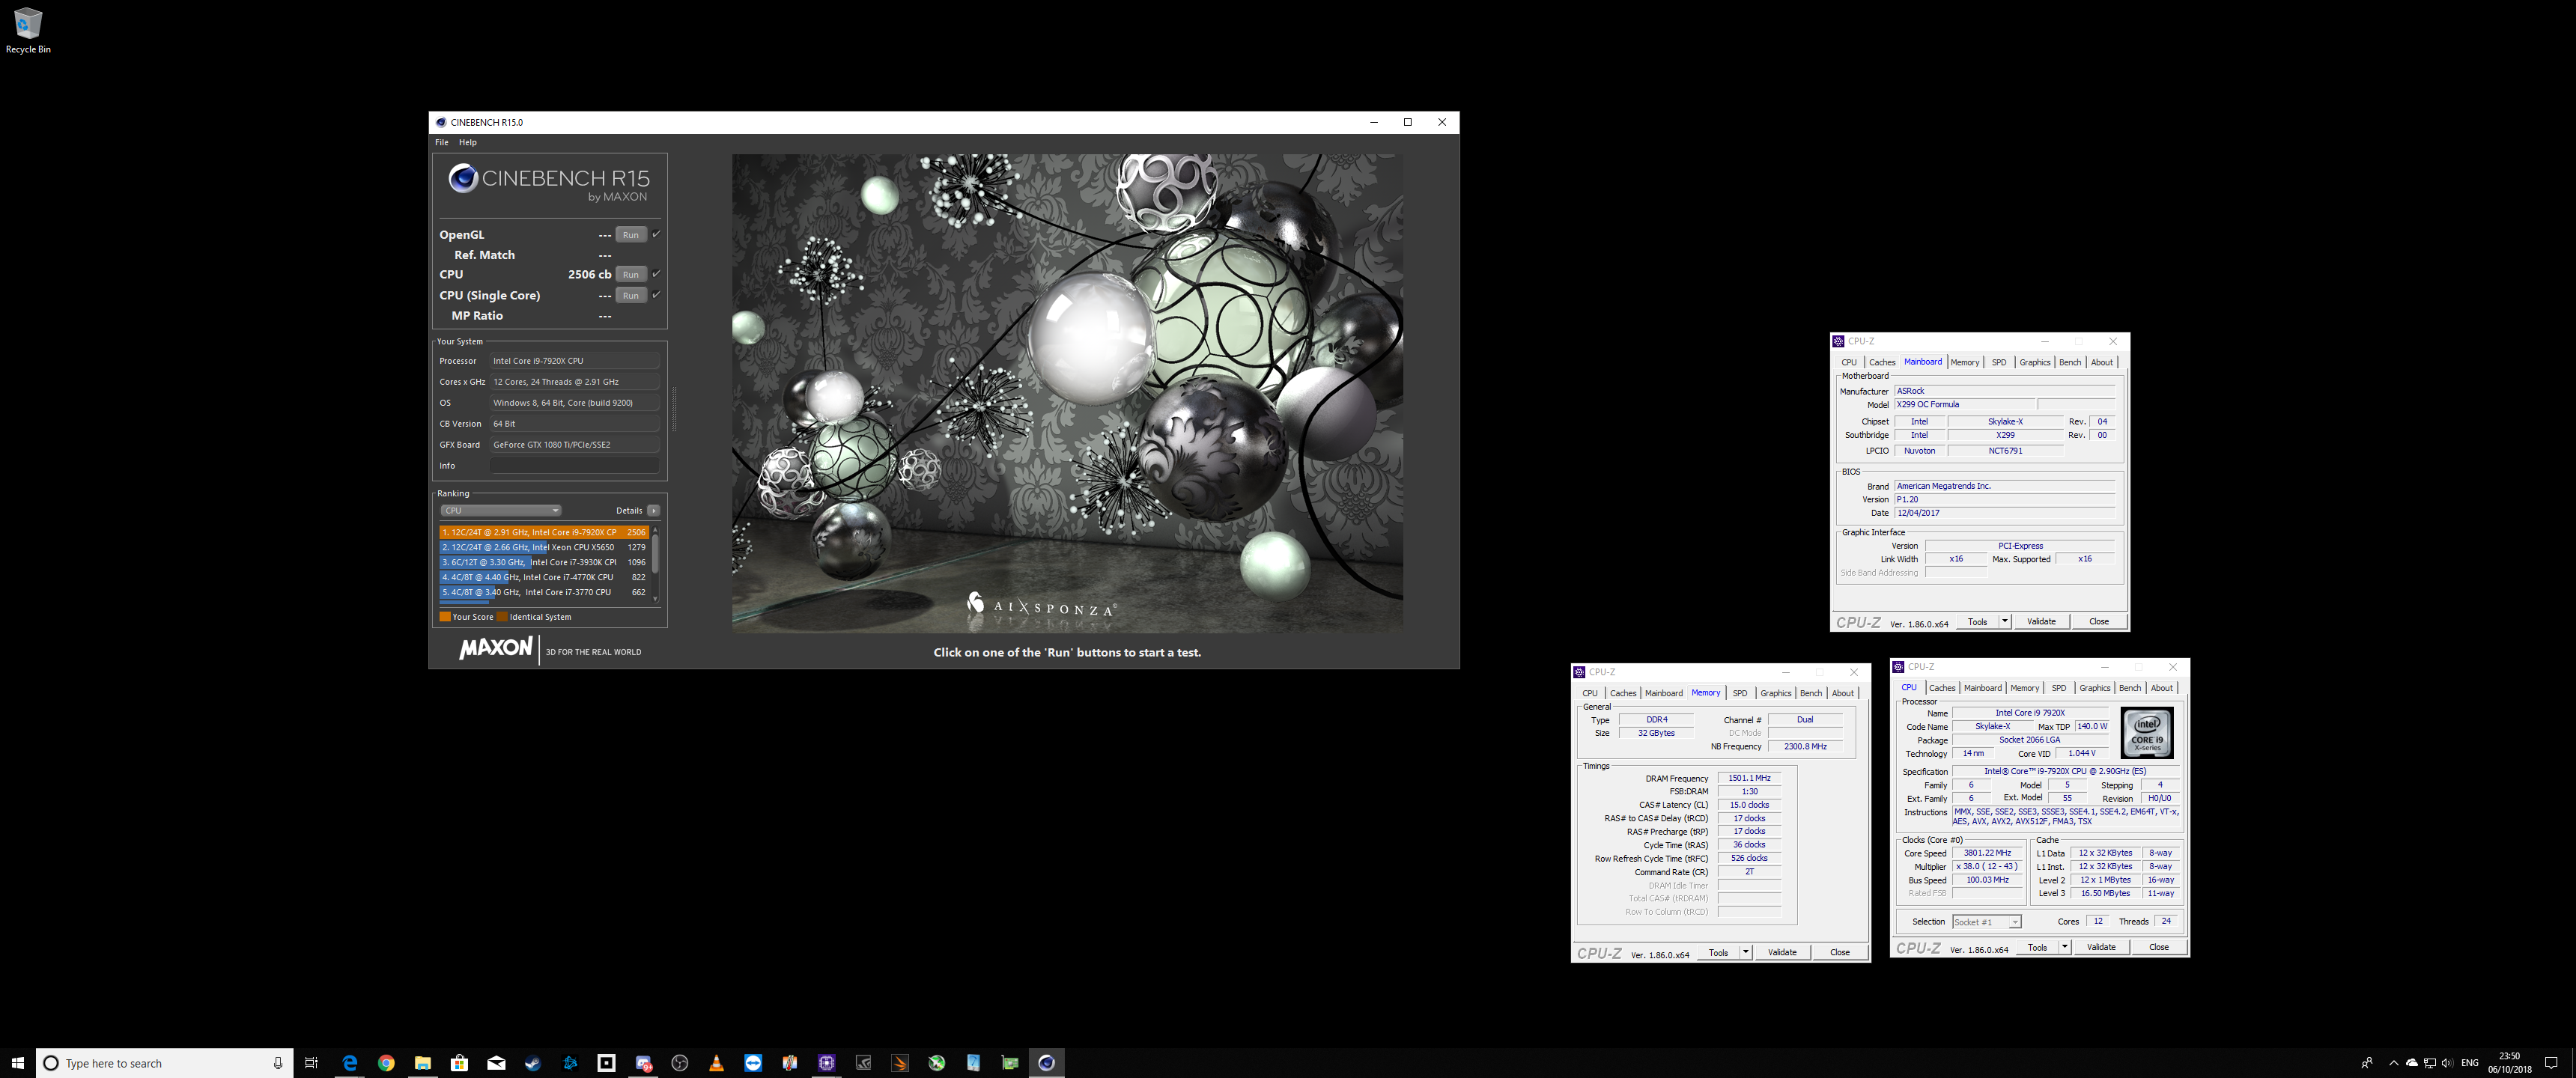
Task: Expand the Ranking Details arrow button
Action: [653, 510]
